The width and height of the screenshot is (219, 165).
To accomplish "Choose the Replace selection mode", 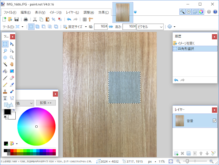I will coord(31,27).
